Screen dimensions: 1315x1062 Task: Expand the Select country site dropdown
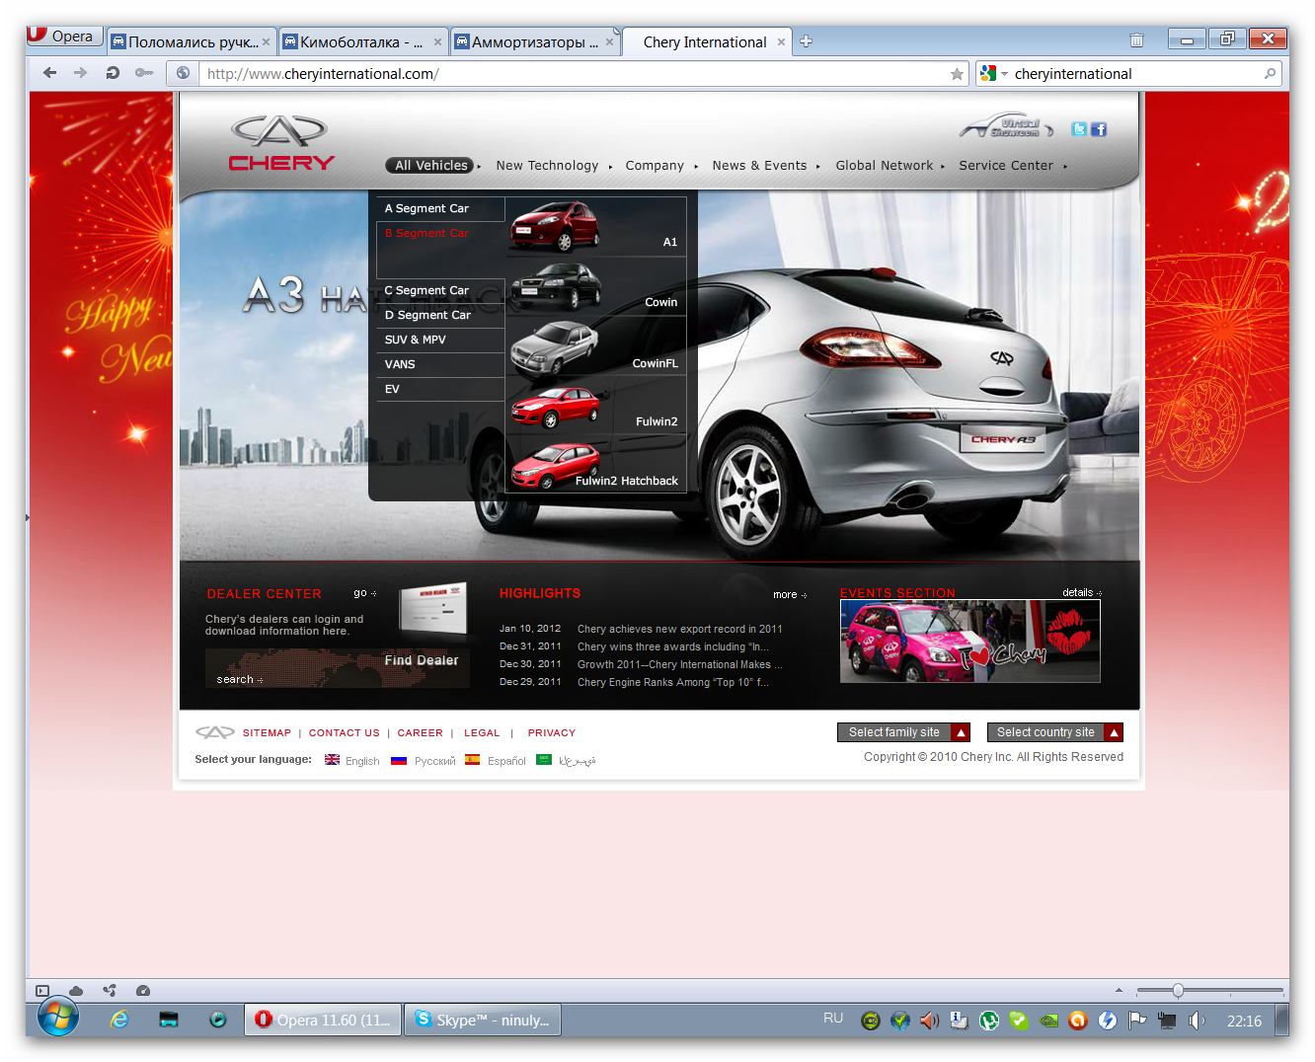point(1054,732)
